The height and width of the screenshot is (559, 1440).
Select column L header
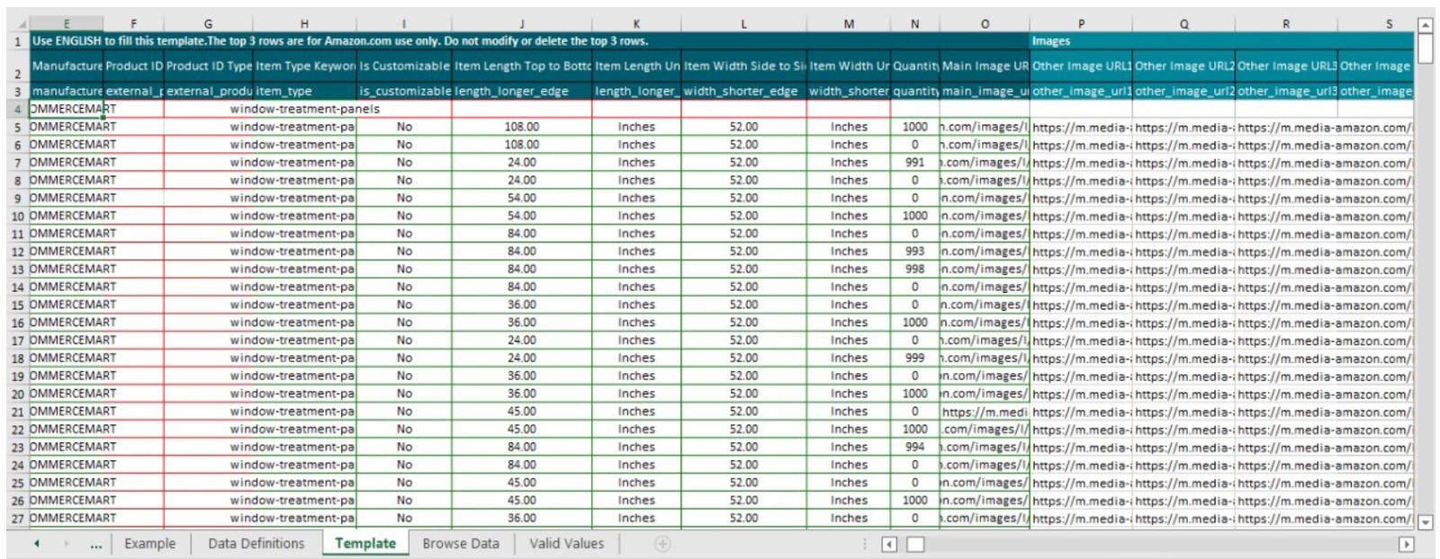point(743,24)
